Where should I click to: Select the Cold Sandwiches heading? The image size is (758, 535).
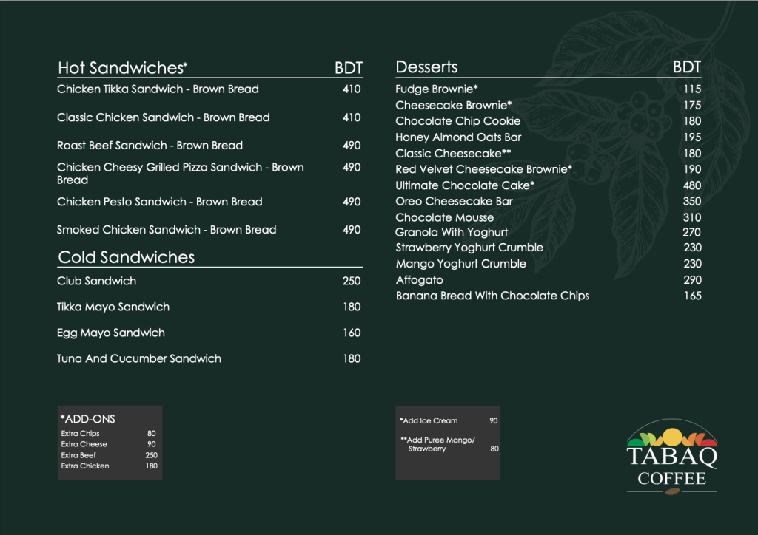(x=127, y=257)
